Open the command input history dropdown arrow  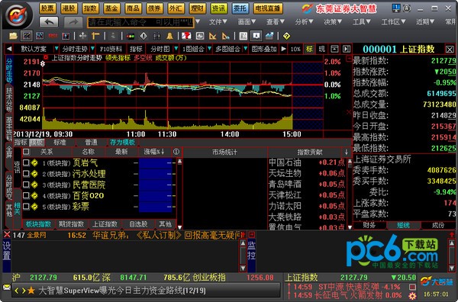198,22
